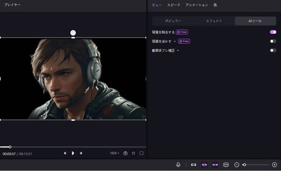Click the 00:15:51 total duration text
The image size is (281, 171).
25,154
